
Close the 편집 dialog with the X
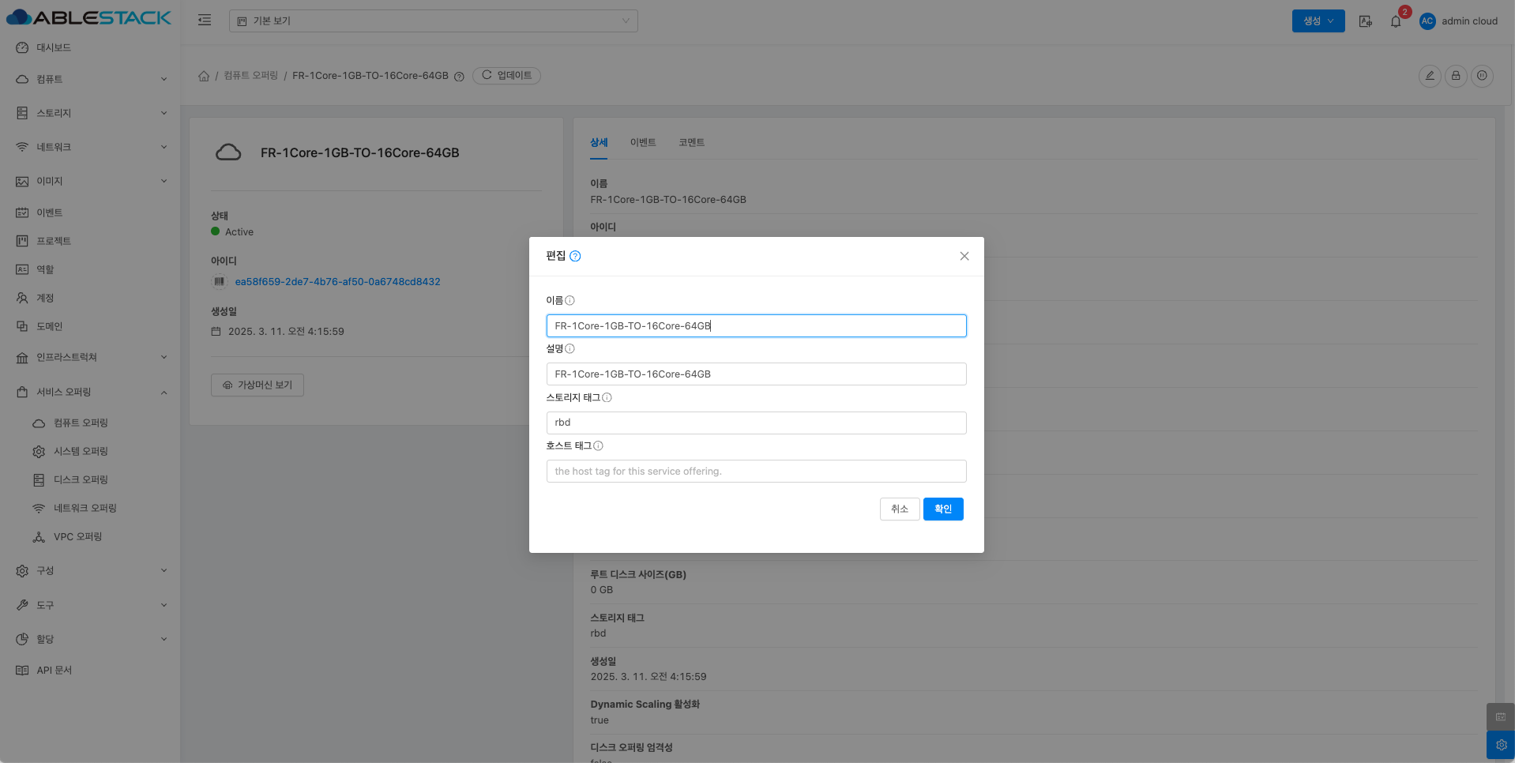pos(964,256)
